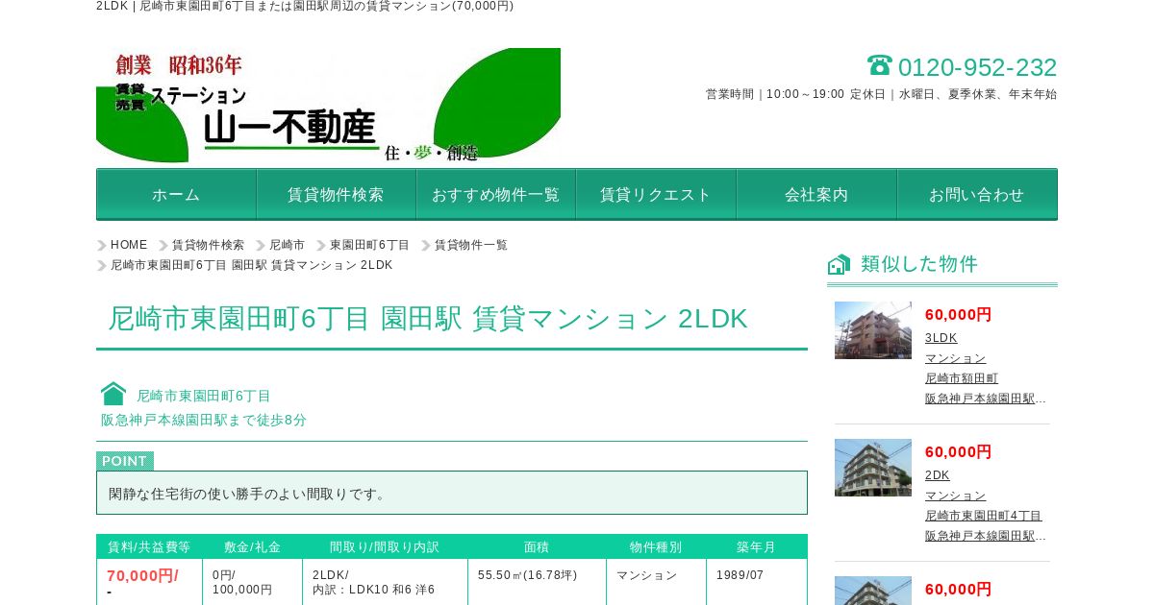Follow the 賃貸物件一覧 breadcrumb link
This screenshot has width=1154, height=605.
471,245
